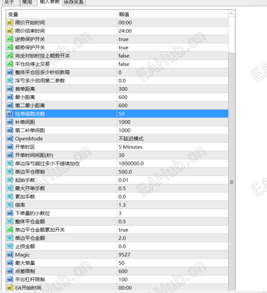Click the double icon beside 倍率
The width and height of the screenshot is (267, 293).
[x=10, y=205]
